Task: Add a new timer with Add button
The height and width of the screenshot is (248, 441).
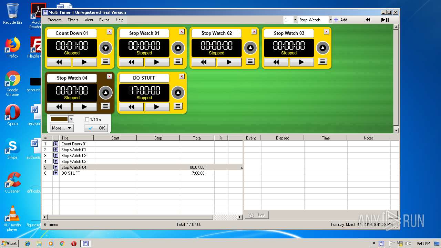Action: pos(340,20)
